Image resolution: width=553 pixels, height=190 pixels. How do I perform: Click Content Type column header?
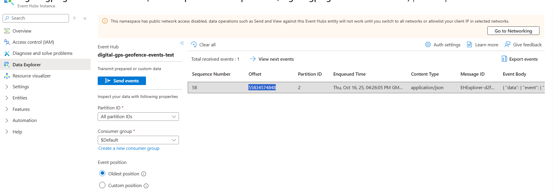tap(425, 74)
